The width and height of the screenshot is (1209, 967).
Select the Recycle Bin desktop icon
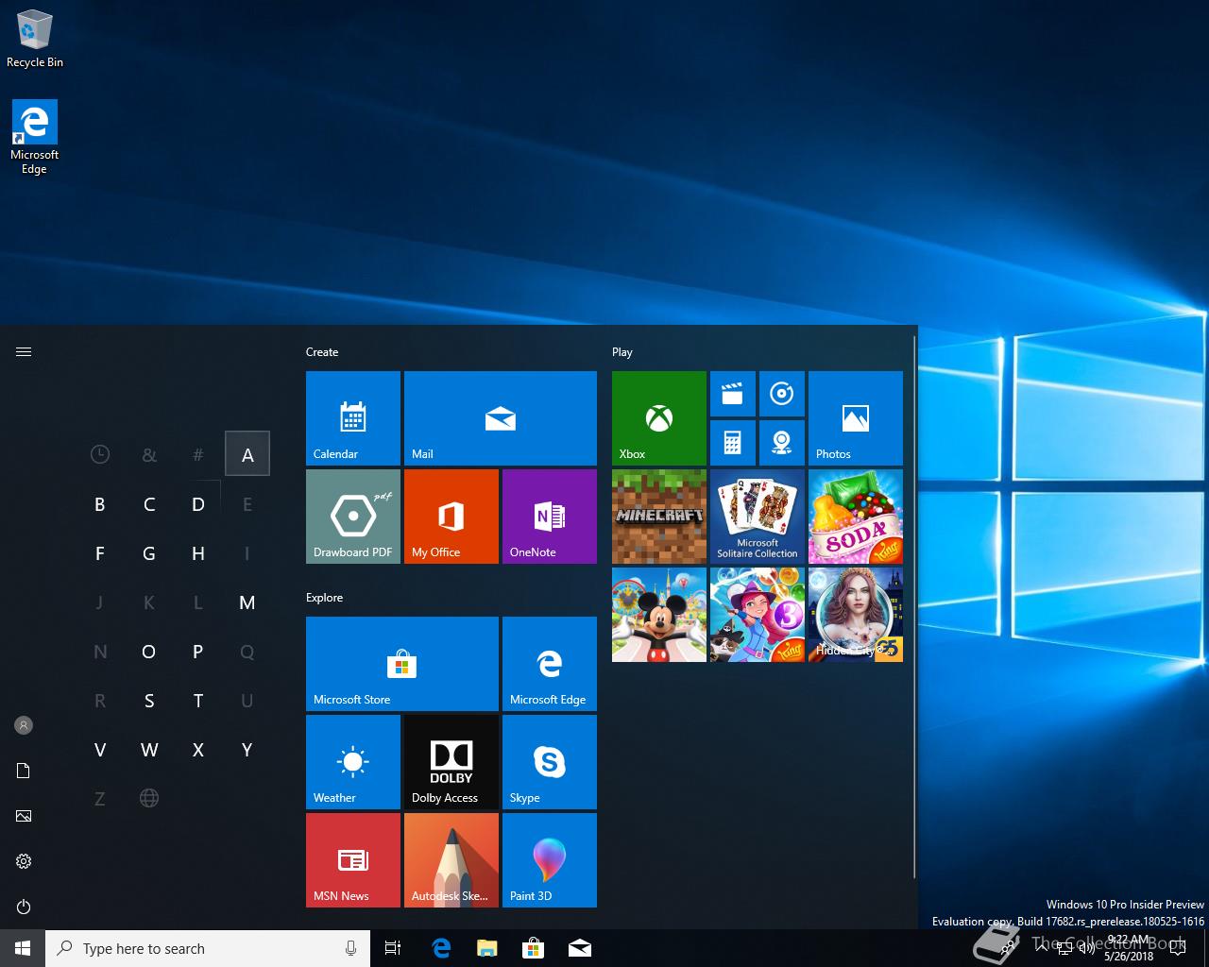pos(35,39)
